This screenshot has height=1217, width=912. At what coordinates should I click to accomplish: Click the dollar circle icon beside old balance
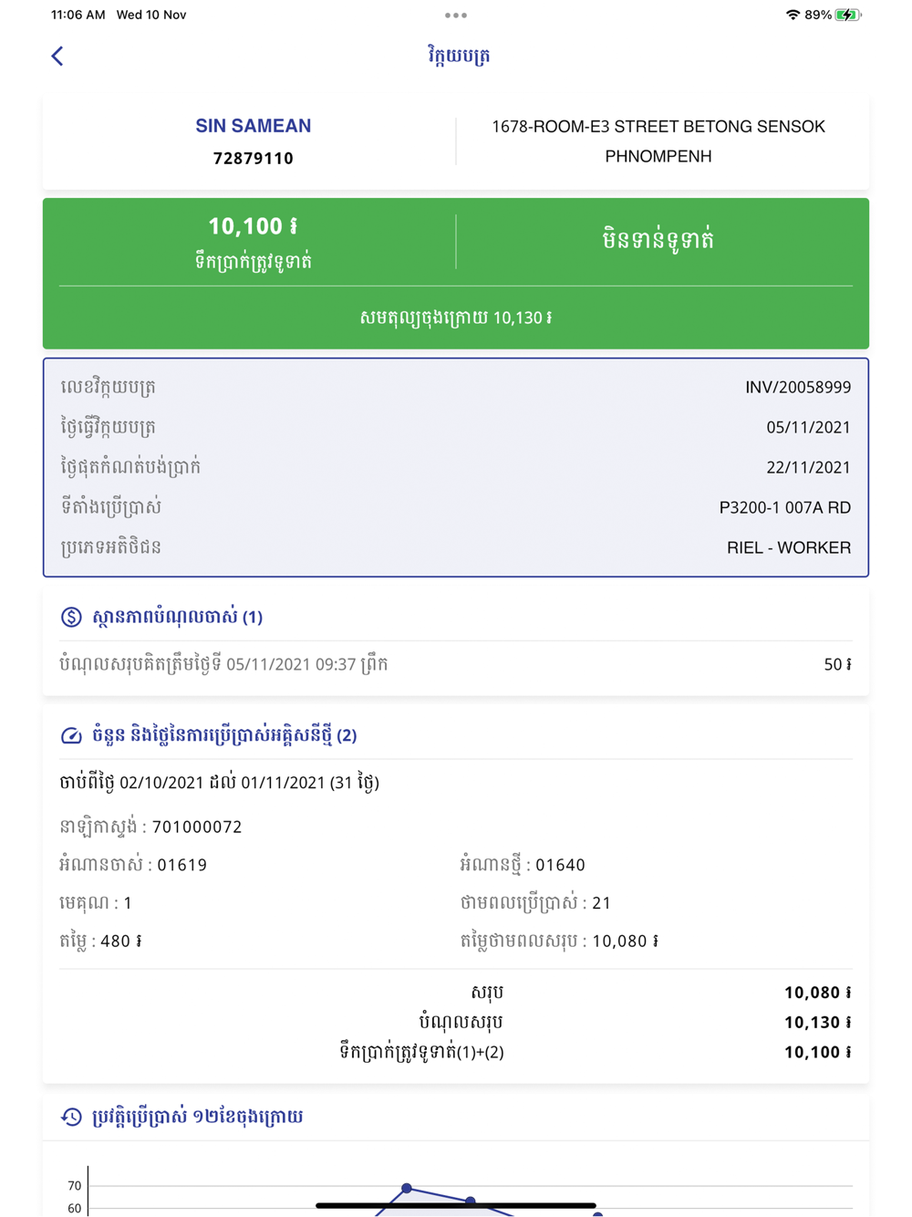click(71, 617)
